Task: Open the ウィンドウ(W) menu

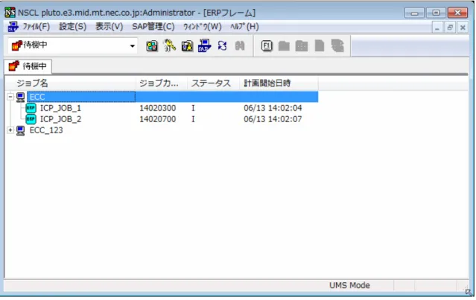Action: pyautogui.click(x=203, y=27)
